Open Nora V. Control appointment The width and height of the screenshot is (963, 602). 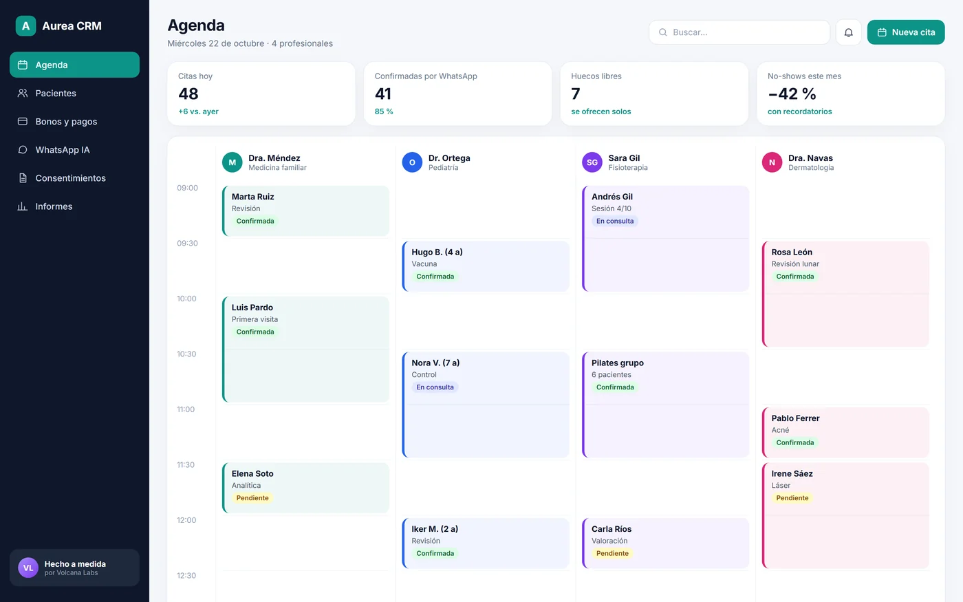486,405
